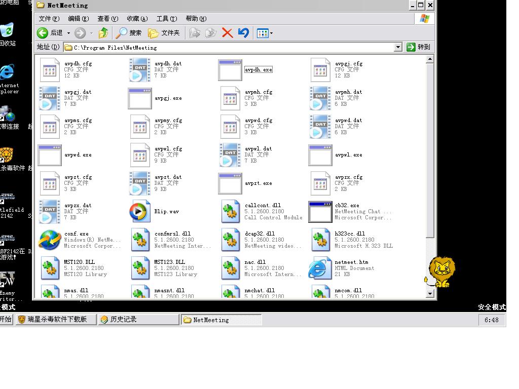Select the conf.exe NetMeeting globe icon
The width and height of the screenshot is (519, 389).
coord(50,240)
